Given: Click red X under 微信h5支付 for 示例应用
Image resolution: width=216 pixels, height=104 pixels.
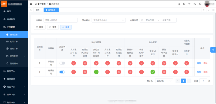Looking at the screenshot, I should click(153, 63).
